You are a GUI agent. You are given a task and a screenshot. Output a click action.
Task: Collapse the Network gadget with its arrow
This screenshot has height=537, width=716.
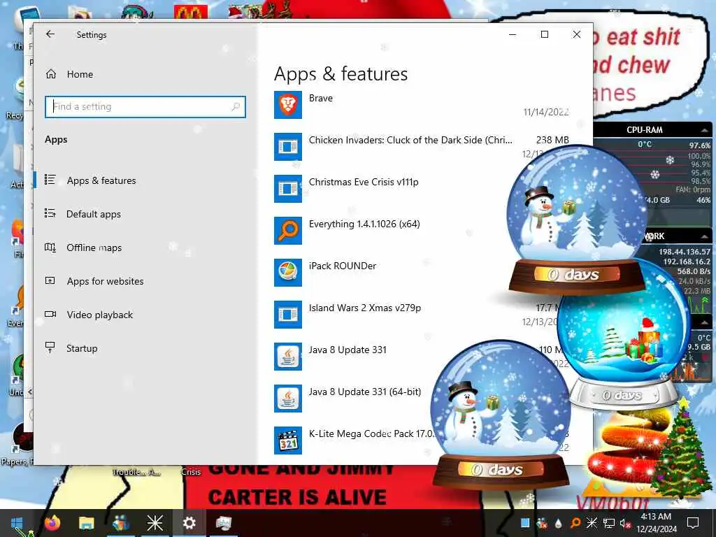point(705,236)
